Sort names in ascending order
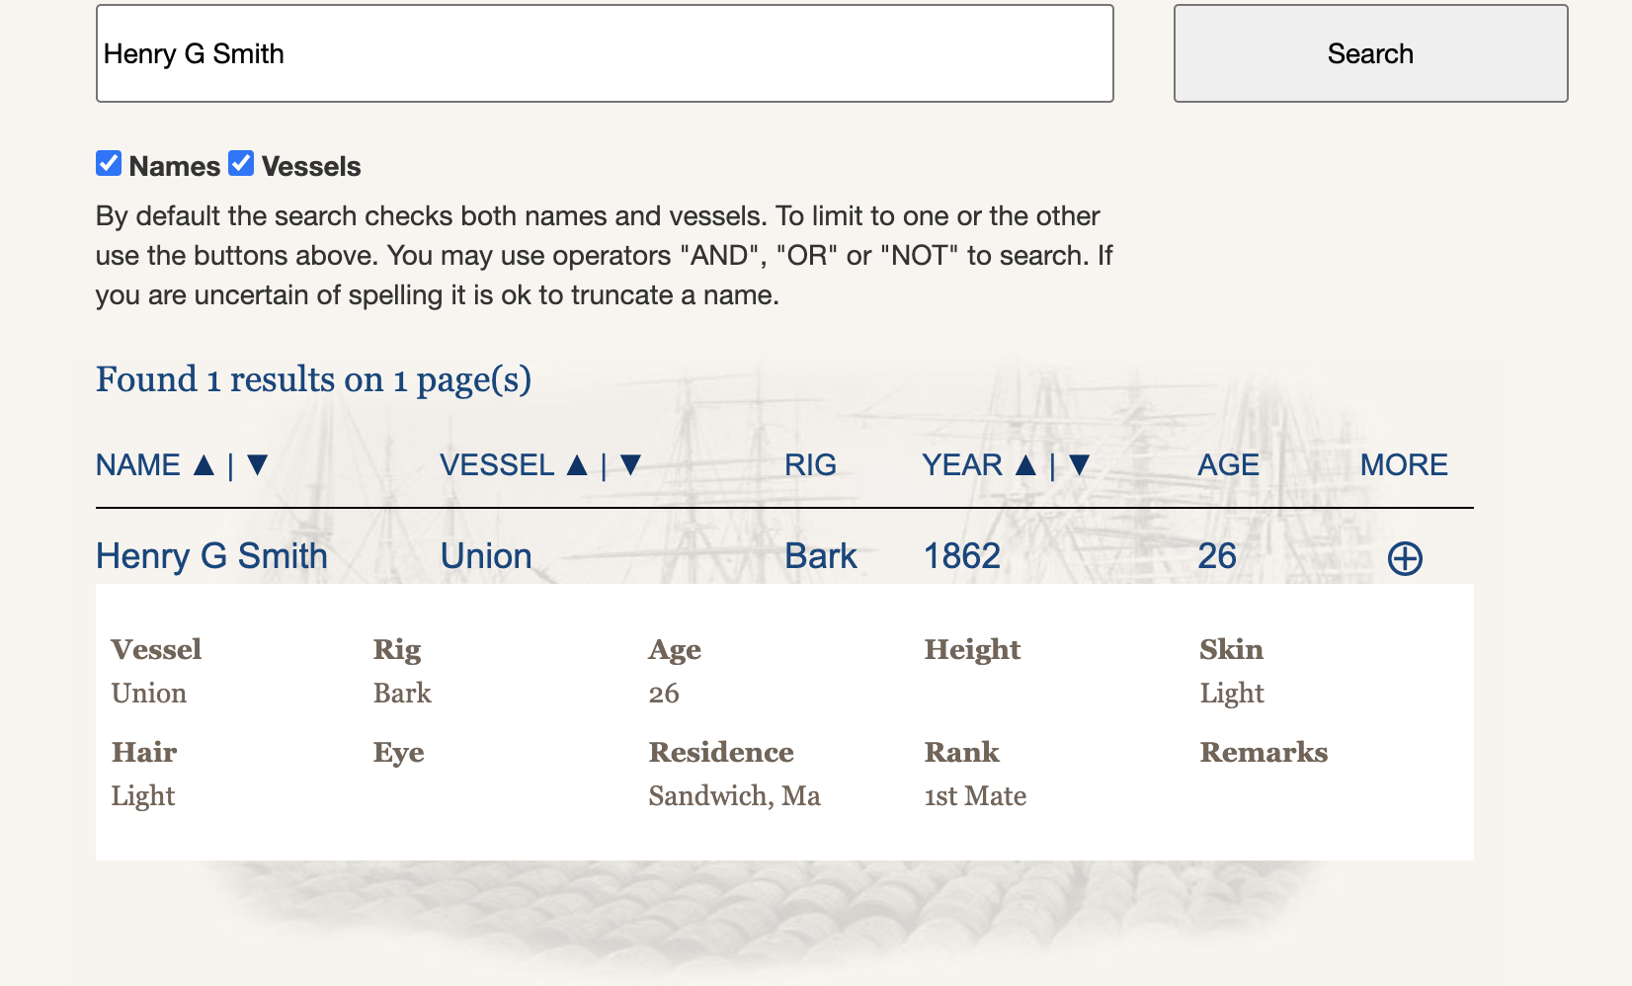1632x986 pixels. click(204, 464)
